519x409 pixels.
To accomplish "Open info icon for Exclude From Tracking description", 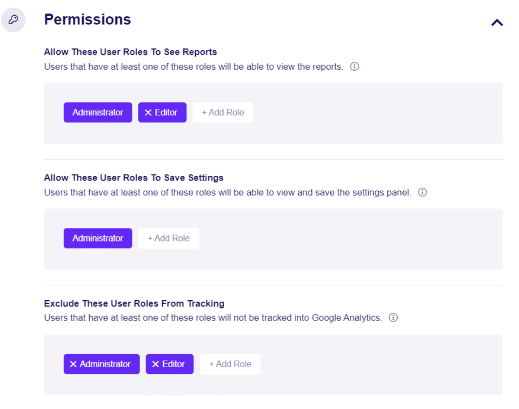I will 393,318.
